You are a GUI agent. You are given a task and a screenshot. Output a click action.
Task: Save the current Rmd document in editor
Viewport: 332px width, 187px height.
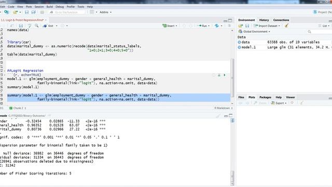point(21,25)
